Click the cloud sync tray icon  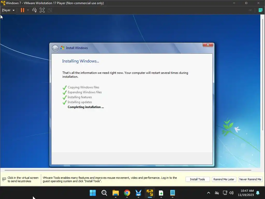pos(217,193)
